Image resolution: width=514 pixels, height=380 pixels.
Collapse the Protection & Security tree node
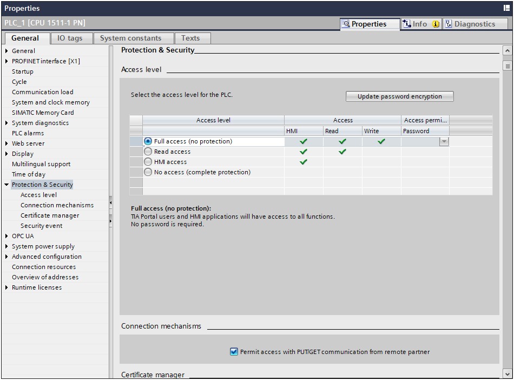tap(6, 185)
